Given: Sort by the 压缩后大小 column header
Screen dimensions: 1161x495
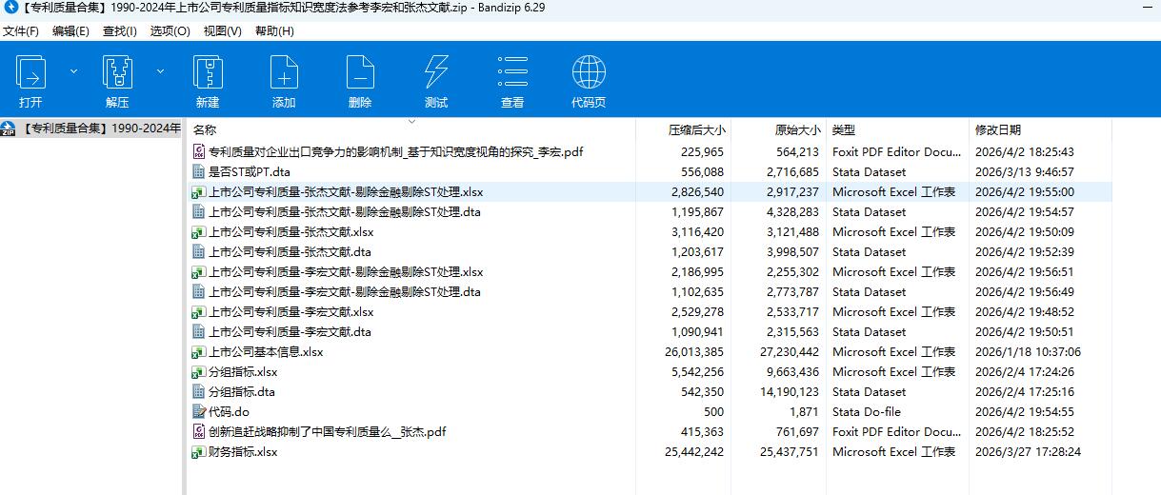Looking at the screenshot, I should tap(696, 129).
